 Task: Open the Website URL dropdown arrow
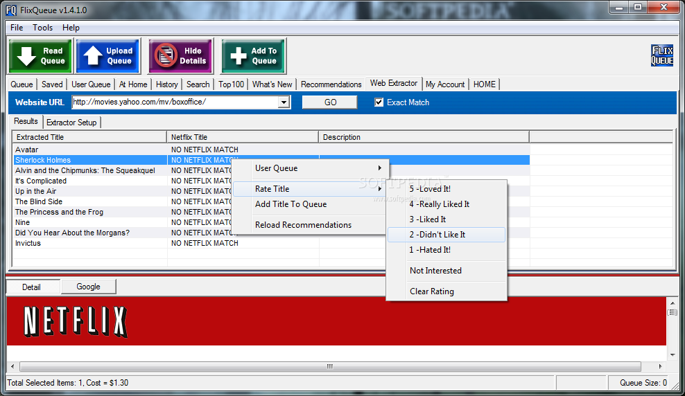coord(284,102)
